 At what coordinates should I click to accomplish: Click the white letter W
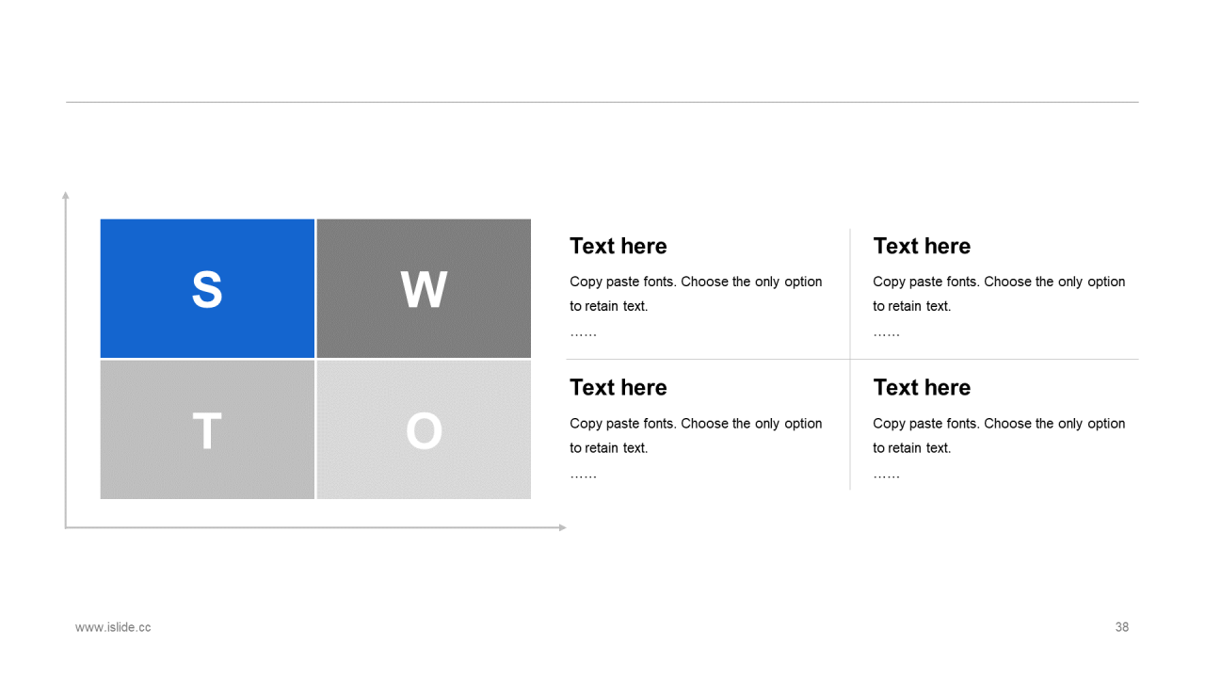point(424,289)
